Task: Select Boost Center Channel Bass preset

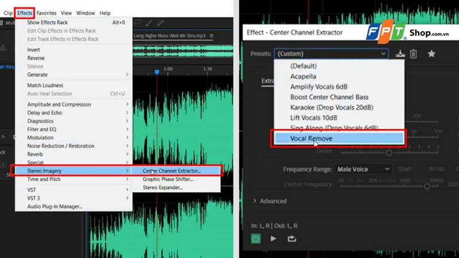Action: tap(339, 97)
